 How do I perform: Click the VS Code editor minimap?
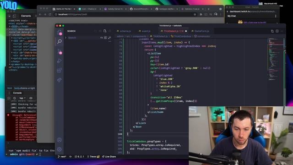pos(276,60)
